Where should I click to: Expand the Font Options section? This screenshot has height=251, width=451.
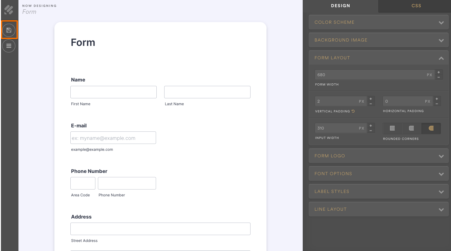(378, 174)
